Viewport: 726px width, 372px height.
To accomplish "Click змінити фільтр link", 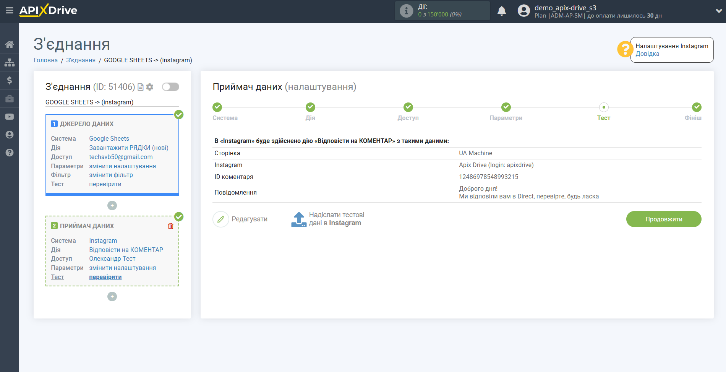I will click(111, 175).
